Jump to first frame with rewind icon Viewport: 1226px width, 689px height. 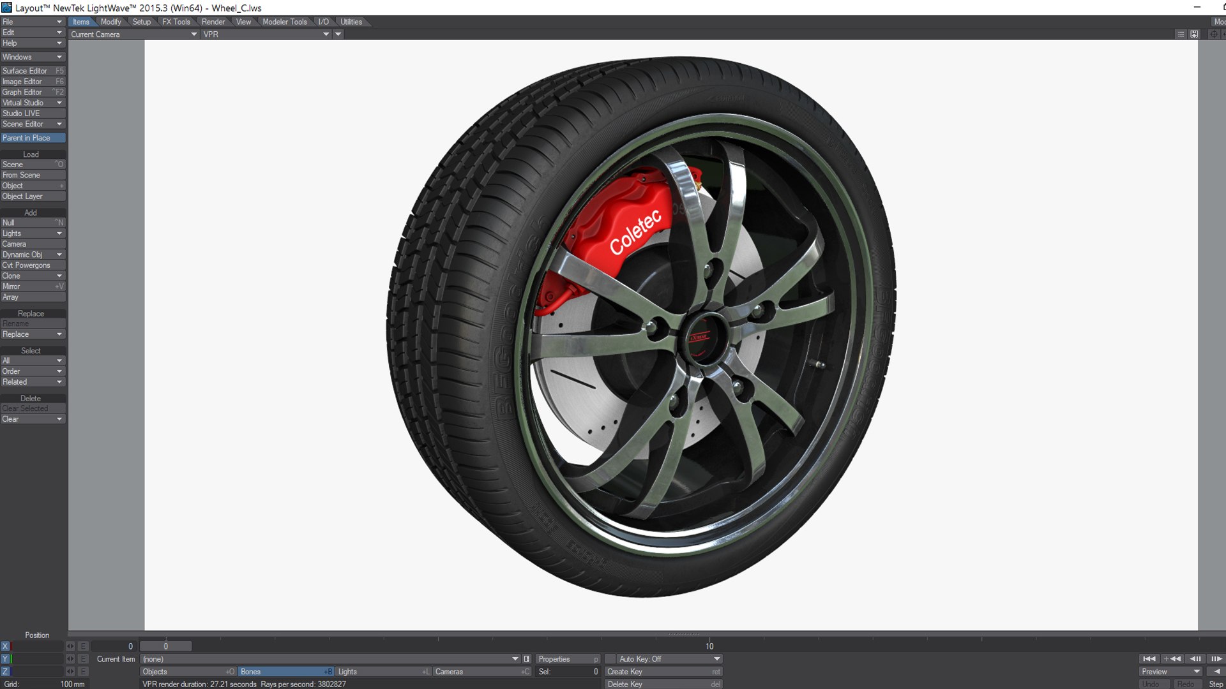pyautogui.click(x=1149, y=659)
